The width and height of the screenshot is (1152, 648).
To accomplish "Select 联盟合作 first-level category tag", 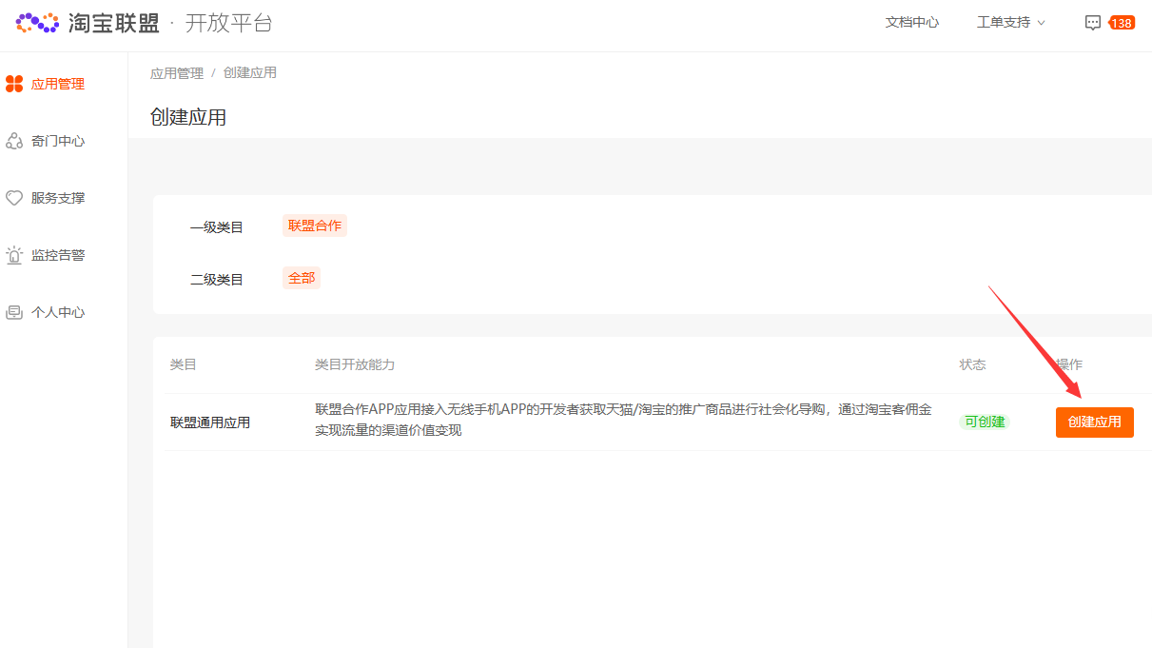I will [315, 226].
